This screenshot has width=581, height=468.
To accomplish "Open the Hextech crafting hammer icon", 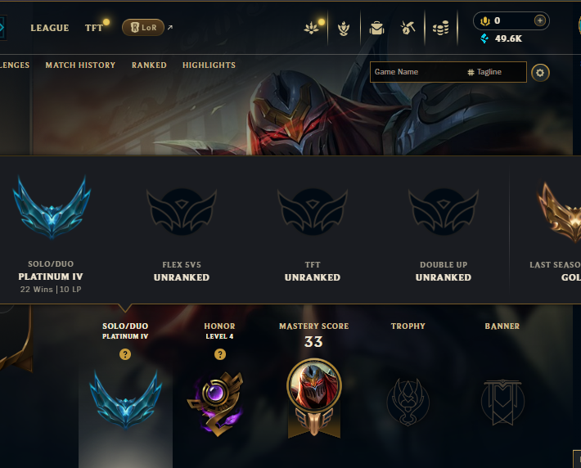I will (x=408, y=28).
